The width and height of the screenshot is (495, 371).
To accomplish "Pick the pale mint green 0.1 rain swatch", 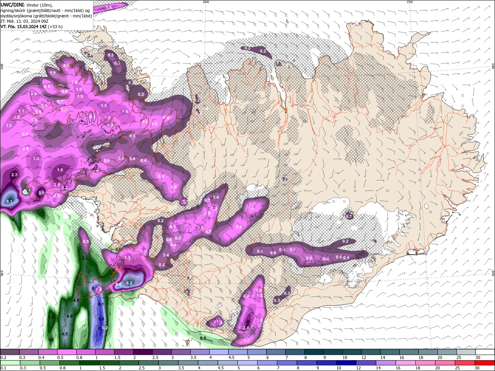I will pyautogui.click(x=10, y=363).
